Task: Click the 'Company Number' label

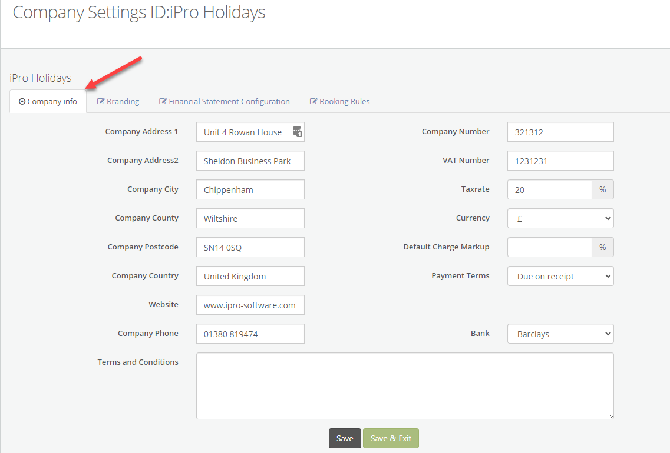Action: pyautogui.click(x=456, y=131)
